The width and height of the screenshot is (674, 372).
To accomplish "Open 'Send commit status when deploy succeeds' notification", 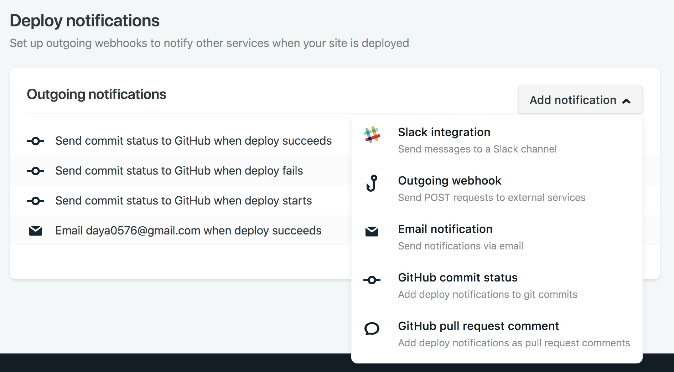I will 193,141.
